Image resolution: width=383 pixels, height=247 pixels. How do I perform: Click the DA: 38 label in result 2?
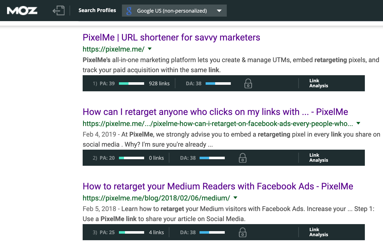pyautogui.click(x=188, y=158)
